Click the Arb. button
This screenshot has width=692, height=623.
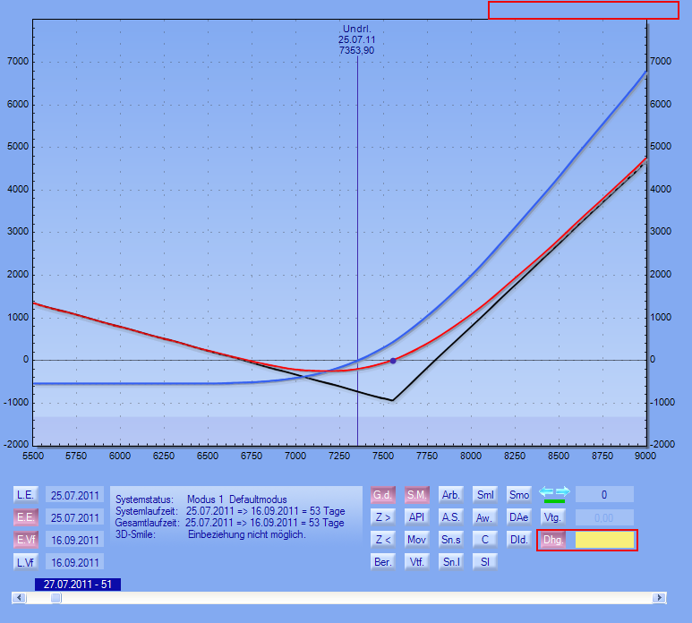[451, 494]
